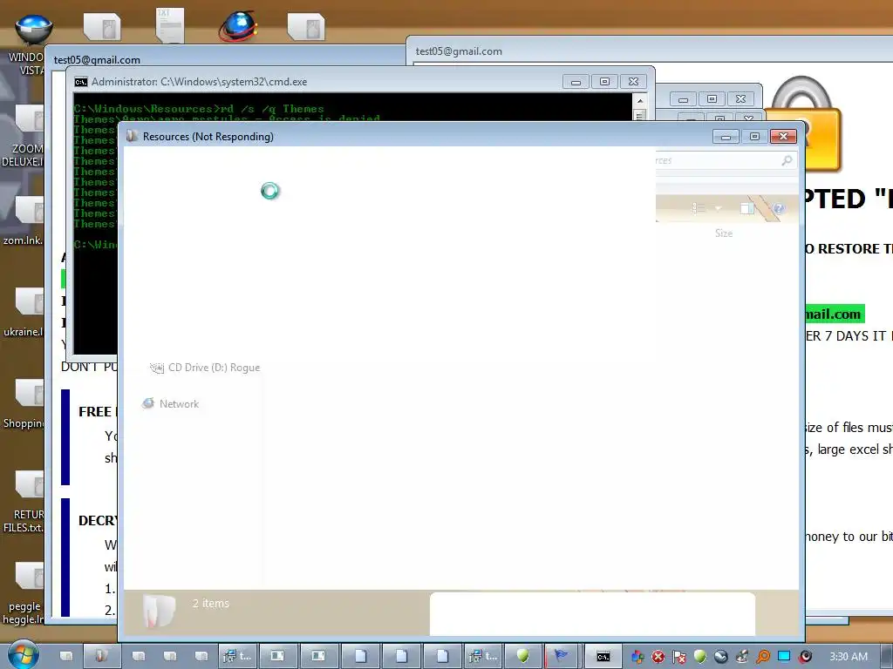Click the flag with red X tray icon

coord(678,657)
